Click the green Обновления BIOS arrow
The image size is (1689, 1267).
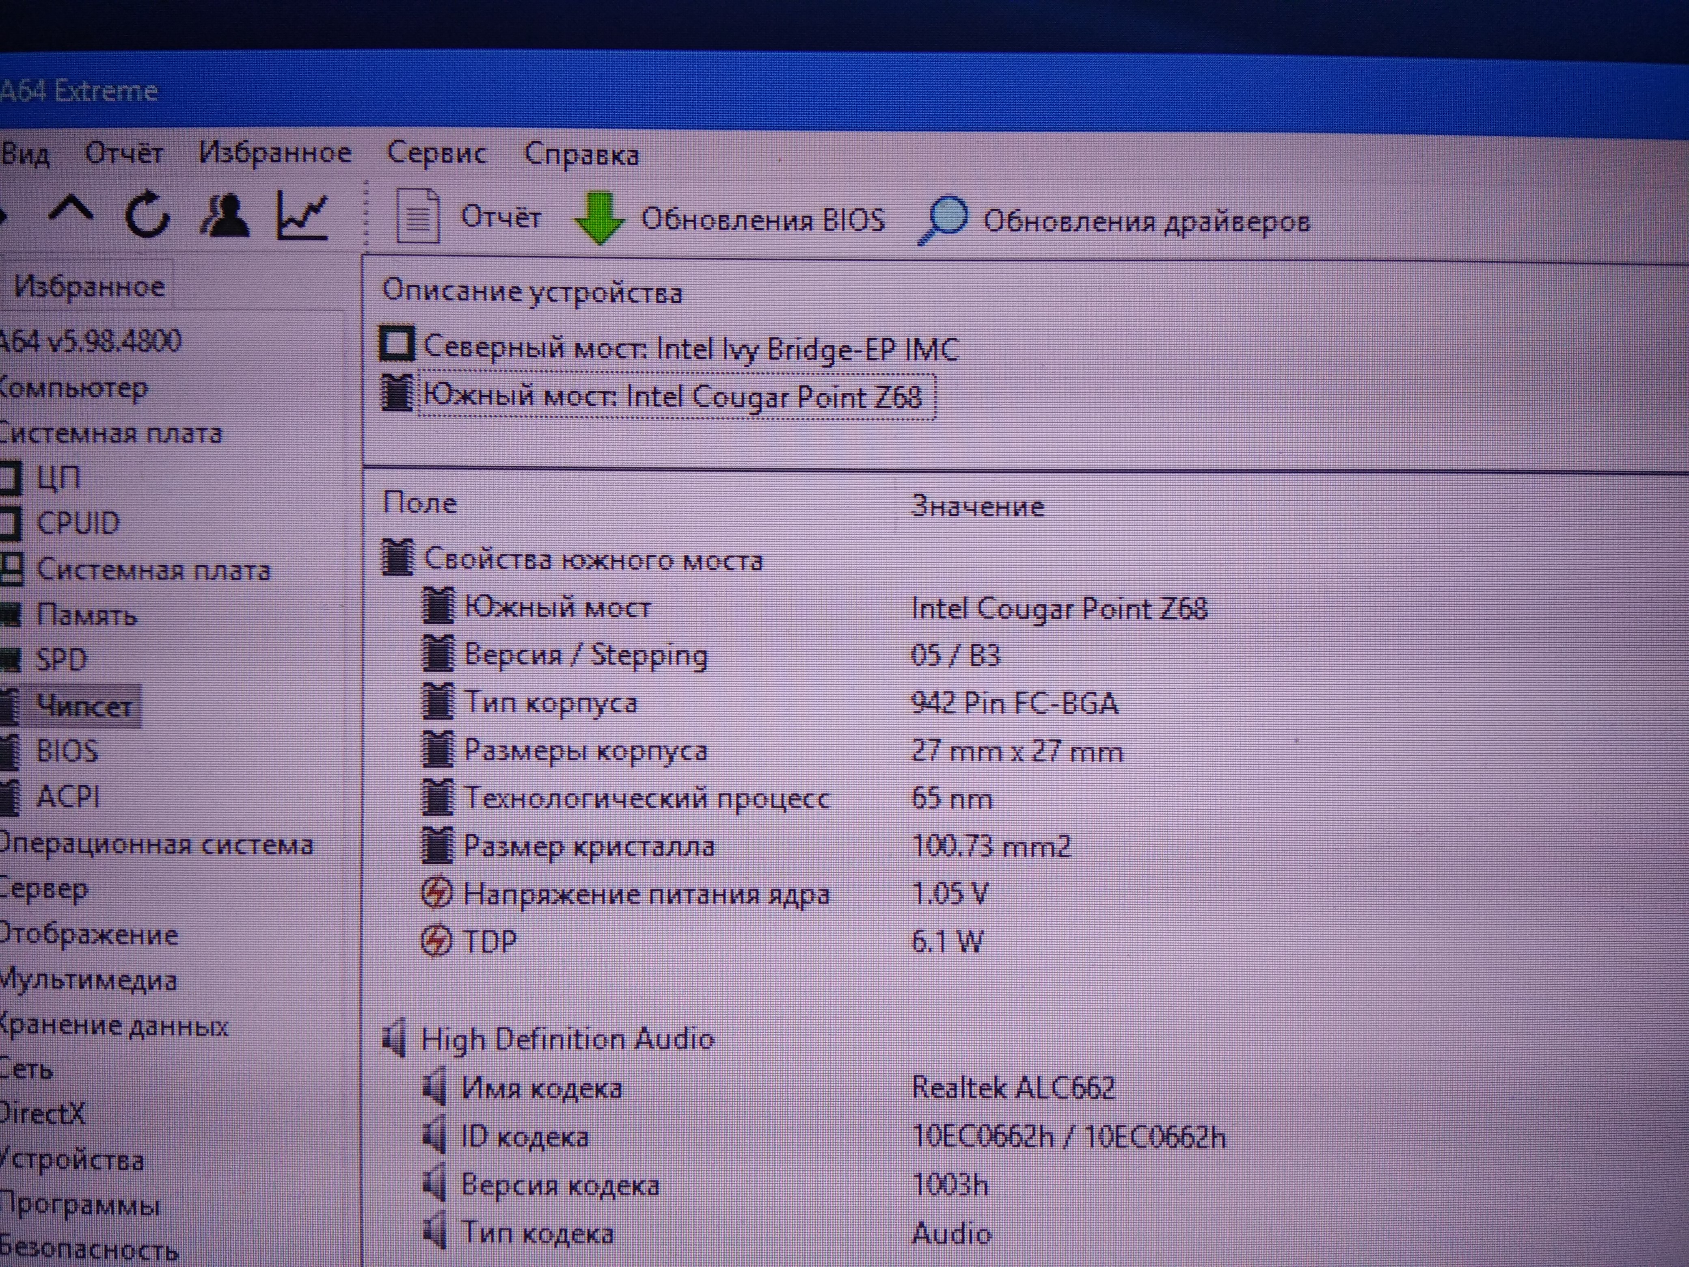[x=599, y=218]
